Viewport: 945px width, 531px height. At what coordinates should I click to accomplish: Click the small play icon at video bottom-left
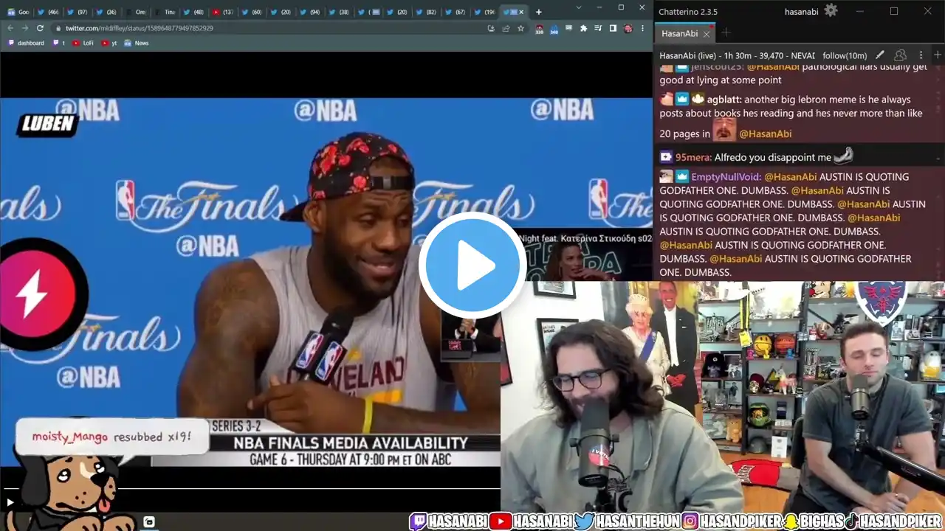click(x=10, y=503)
